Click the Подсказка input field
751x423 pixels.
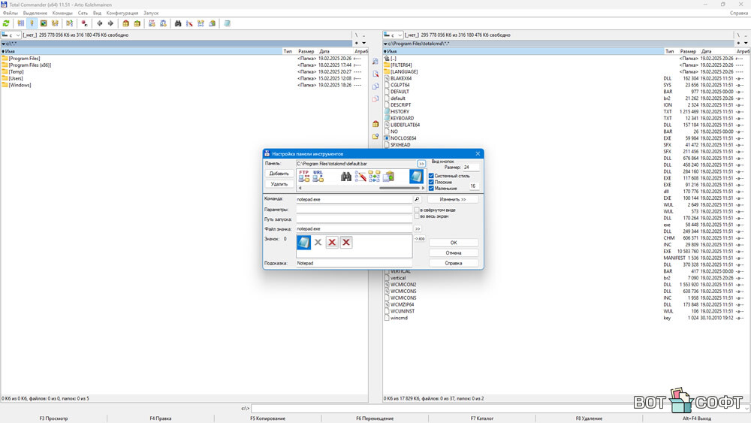click(354, 263)
